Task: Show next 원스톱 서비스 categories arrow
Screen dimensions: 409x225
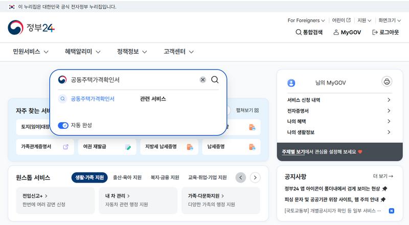Action: click(x=255, y=177)
